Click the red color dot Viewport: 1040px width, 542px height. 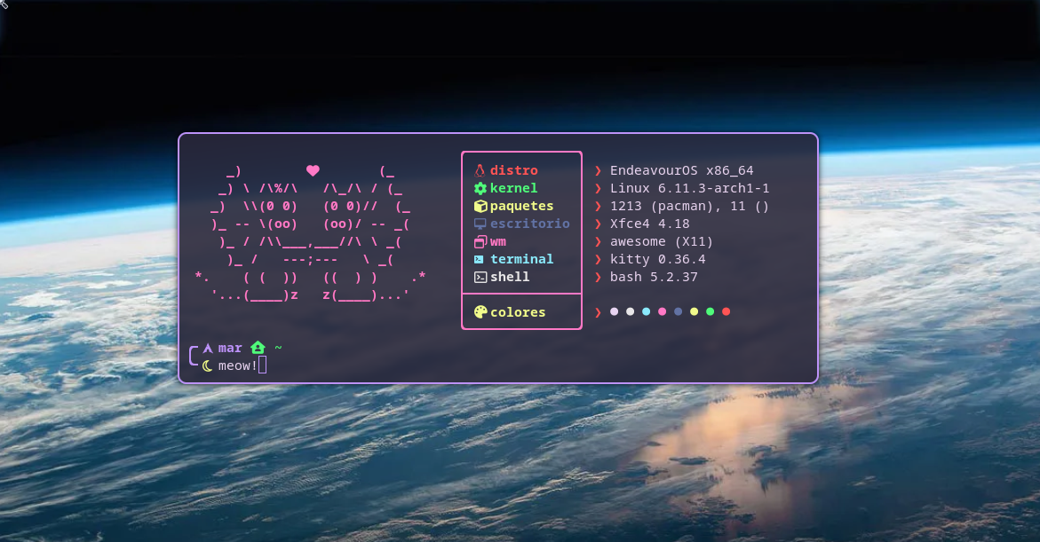coord(726,311)
